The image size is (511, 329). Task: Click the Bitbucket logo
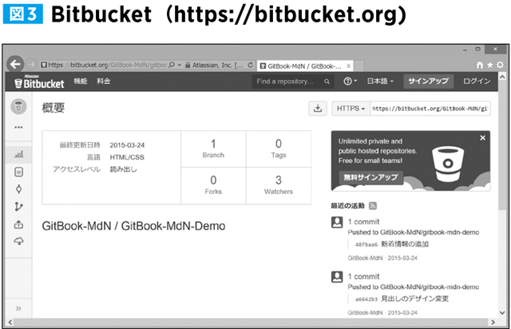[39, 81]
